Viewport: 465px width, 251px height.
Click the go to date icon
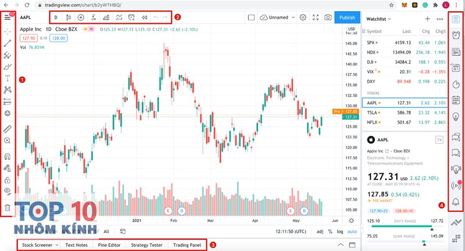point(123,231)
